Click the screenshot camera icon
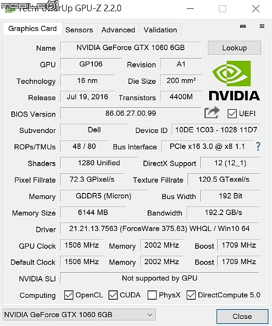272x326 pixels. [243, 26]
